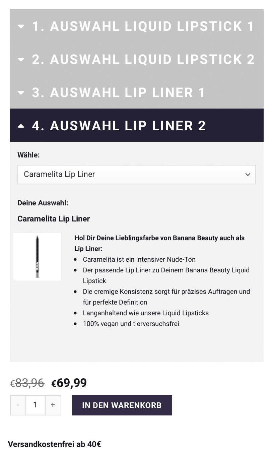
Task: Click the down arrow beside Liquid Lipstick 2
Action: tap(21, 60)
